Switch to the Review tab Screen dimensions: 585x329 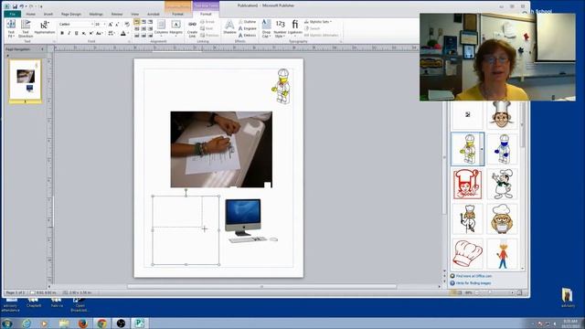117,15
